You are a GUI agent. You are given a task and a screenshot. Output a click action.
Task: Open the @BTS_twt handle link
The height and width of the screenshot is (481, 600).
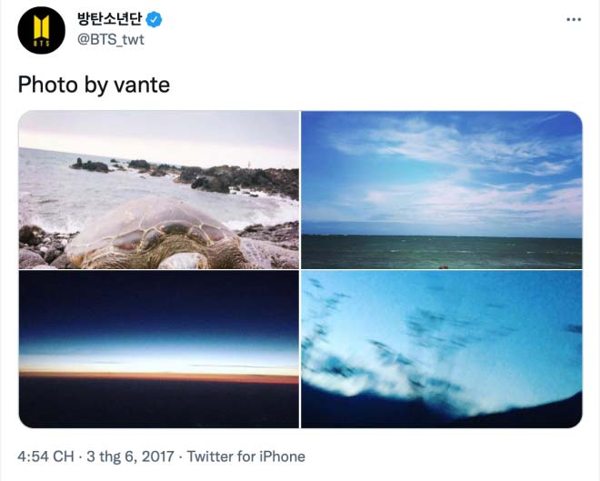(x=111, y=39)
